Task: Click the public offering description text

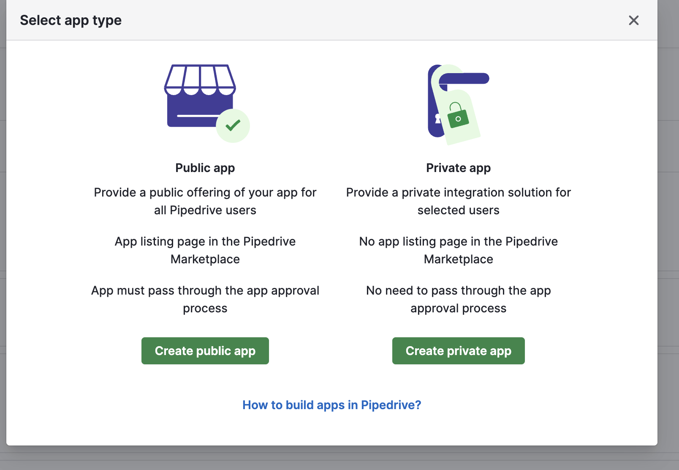Action: click(x=205, y=201)
